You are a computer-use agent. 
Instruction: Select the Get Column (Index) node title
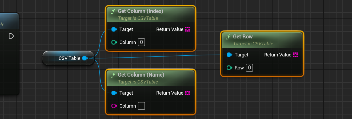140,11
